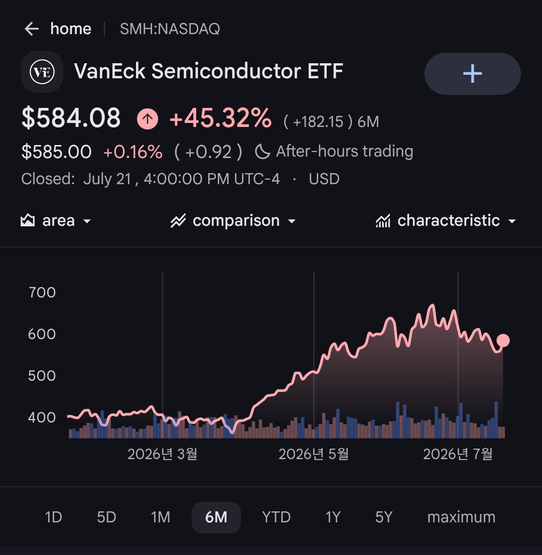This screenshot has width=542, height=555.
Task: Tap the VanEck VE logo icon
Action: [x=42, y=72]
